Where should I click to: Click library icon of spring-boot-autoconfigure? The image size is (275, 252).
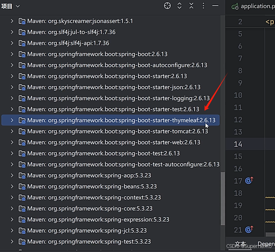pos(22,65)
